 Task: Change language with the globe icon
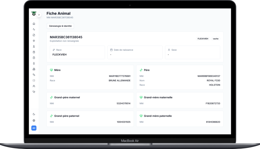click(34, 121)
